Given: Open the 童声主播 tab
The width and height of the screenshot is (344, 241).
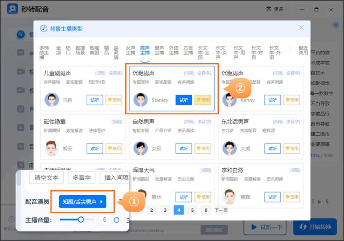Looking at the screenshot, I should [x=159, y=50].
